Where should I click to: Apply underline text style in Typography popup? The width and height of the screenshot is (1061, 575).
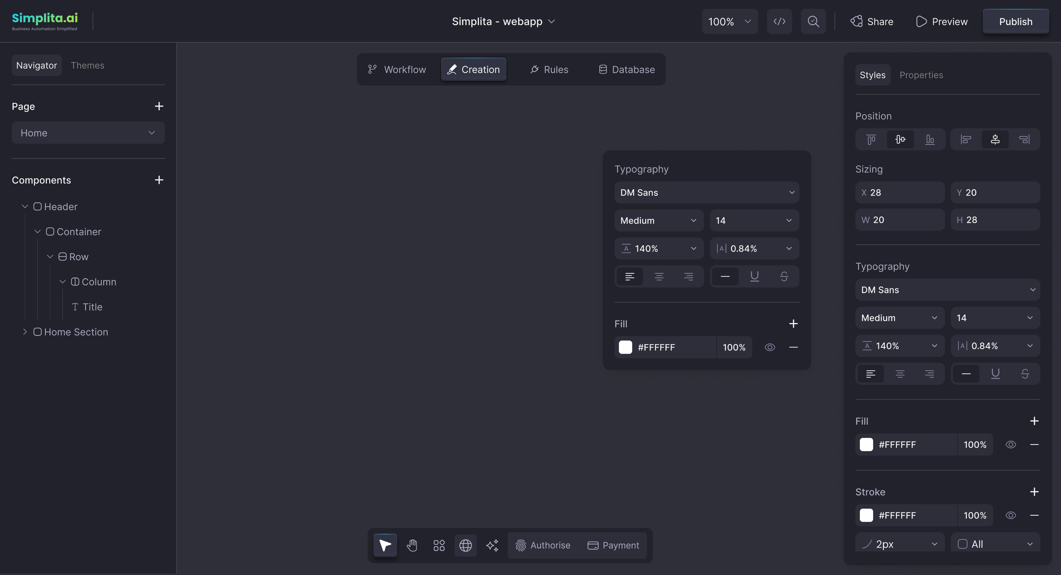click(755, 276)
